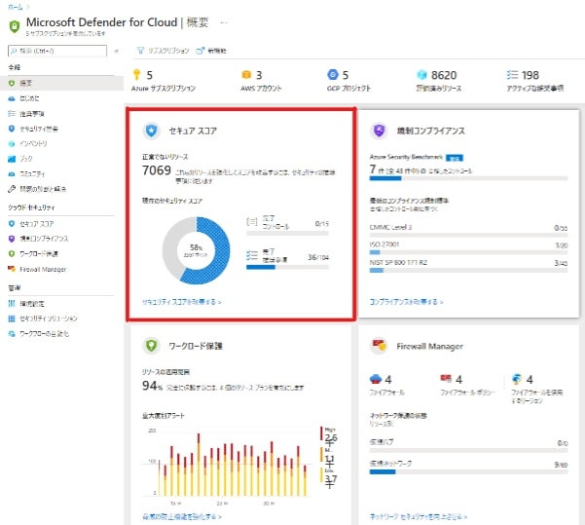Image resolution: width=585 pixels, height=525 pixels.
Task: Click the 36/104 completed recommendations value
Action: click(x=318, y=257)
